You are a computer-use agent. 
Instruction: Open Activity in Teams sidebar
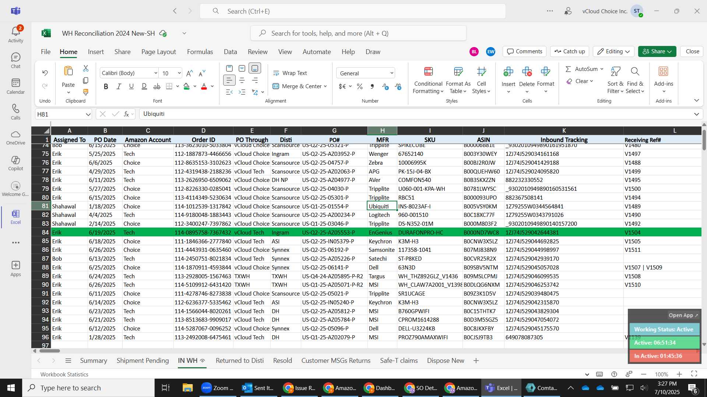[15, 34]
